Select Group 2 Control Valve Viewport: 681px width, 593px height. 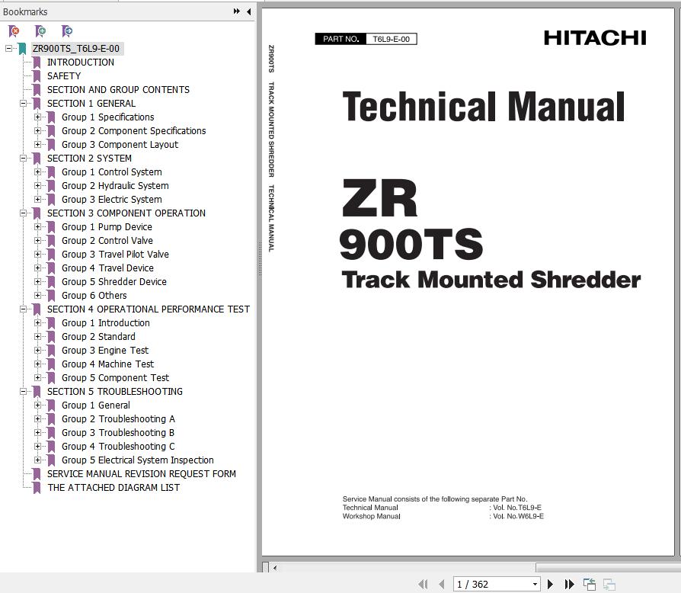point(107,241)
